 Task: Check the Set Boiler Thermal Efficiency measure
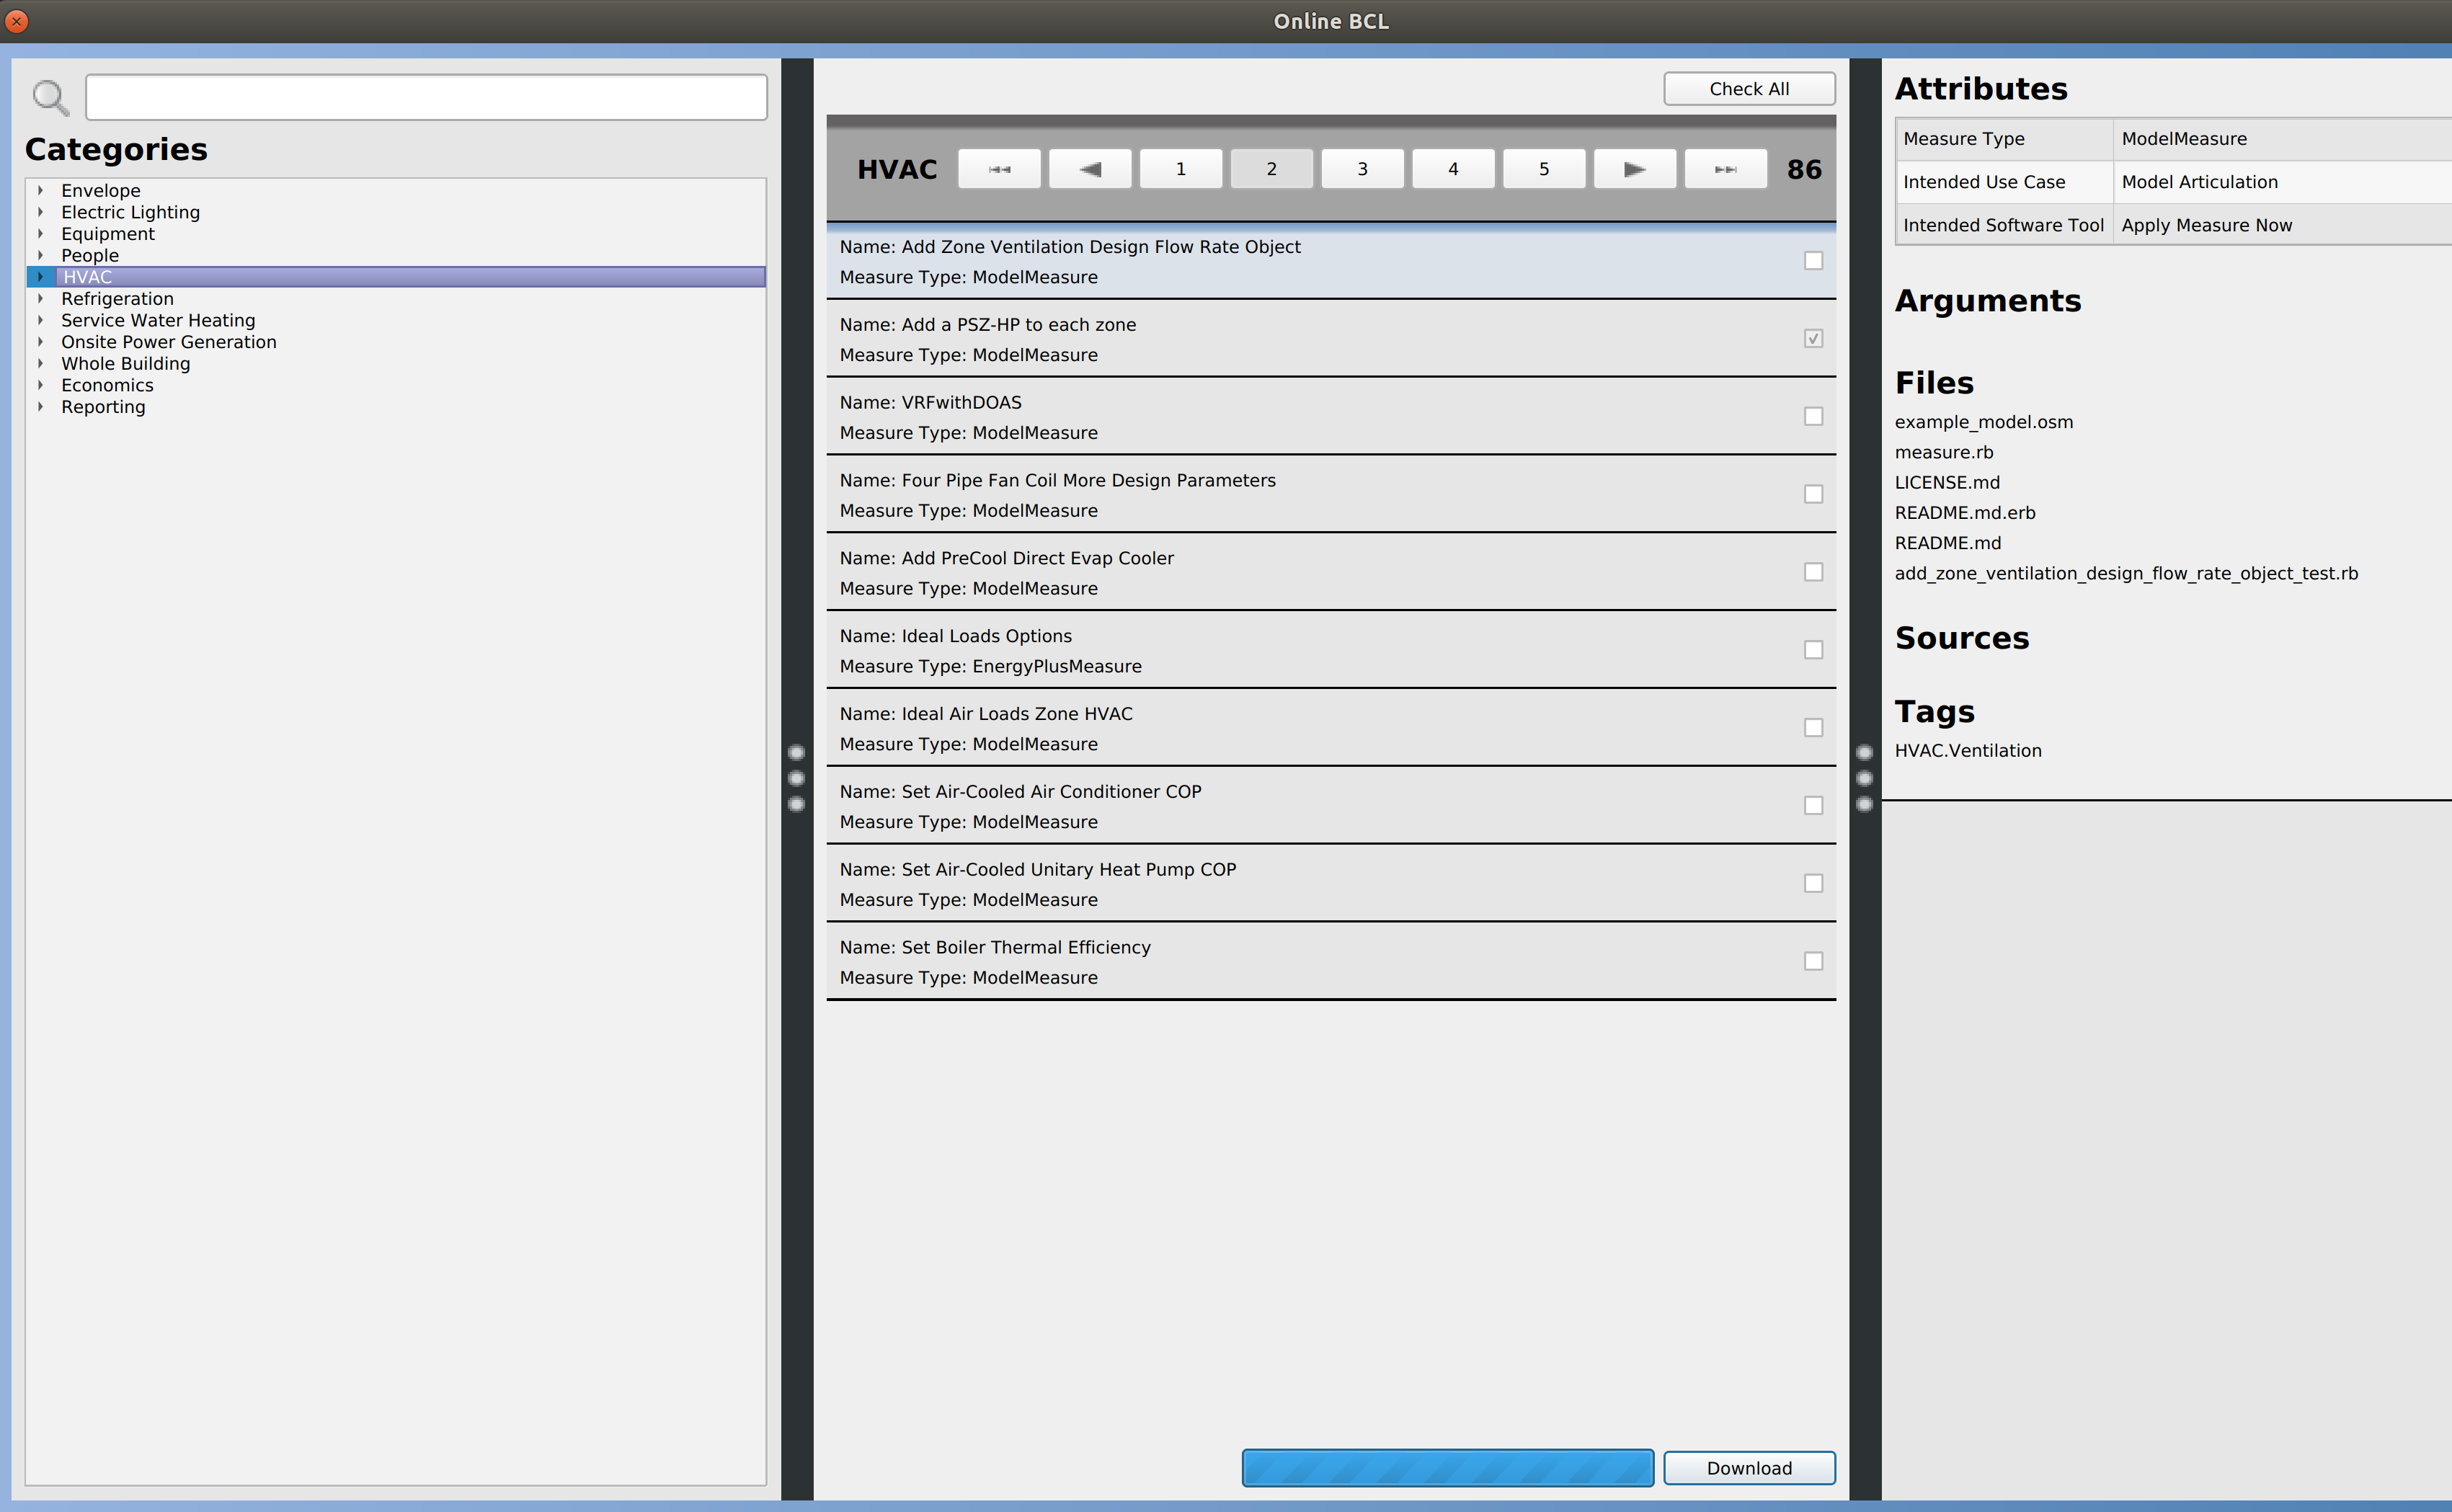click(1813, 961)
